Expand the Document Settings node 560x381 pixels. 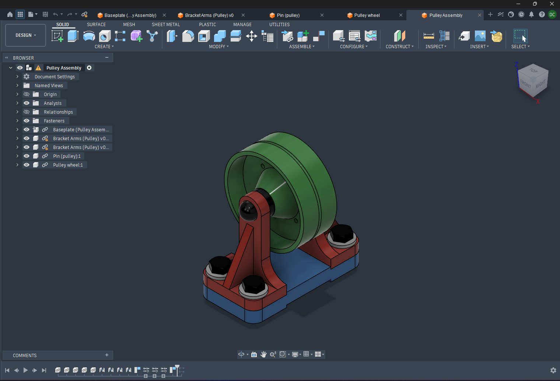point(17,77)
